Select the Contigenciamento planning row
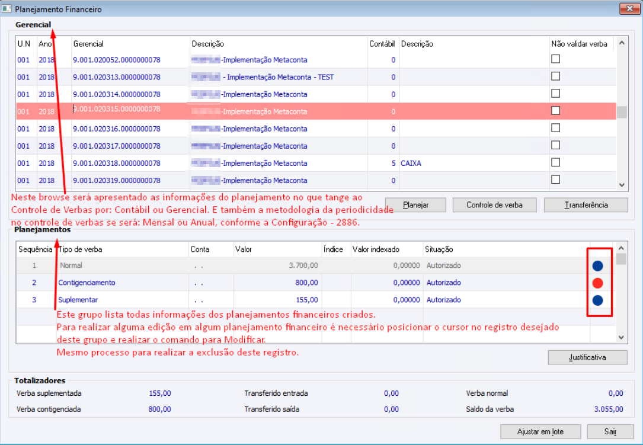643x445 pixels. click(x=316, y=283)
